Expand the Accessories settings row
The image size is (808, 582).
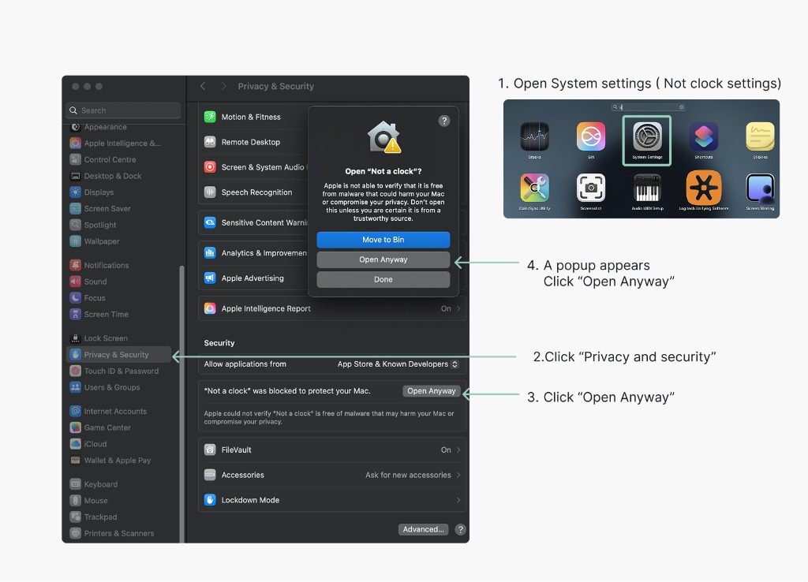pyautogui.click(x=331, y=475)
